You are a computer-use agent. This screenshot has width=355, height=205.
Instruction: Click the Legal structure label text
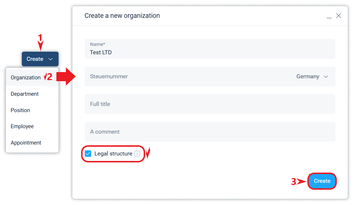(113, 154)
